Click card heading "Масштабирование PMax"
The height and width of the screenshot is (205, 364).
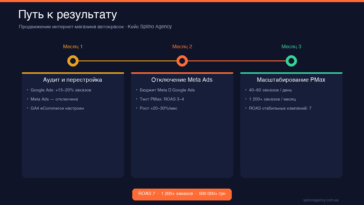click(291, 80)
